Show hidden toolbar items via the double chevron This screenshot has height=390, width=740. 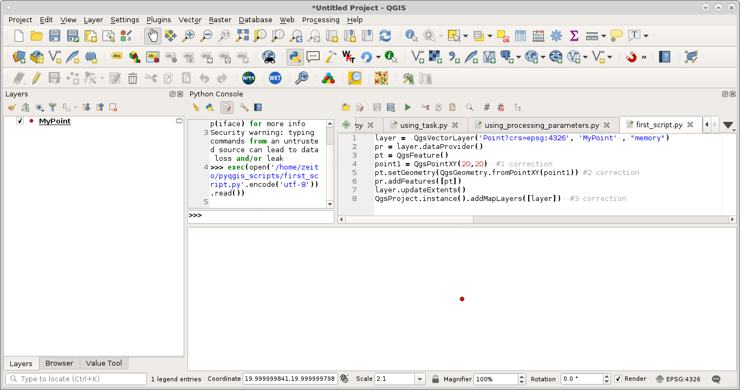[x=644, y=57]
